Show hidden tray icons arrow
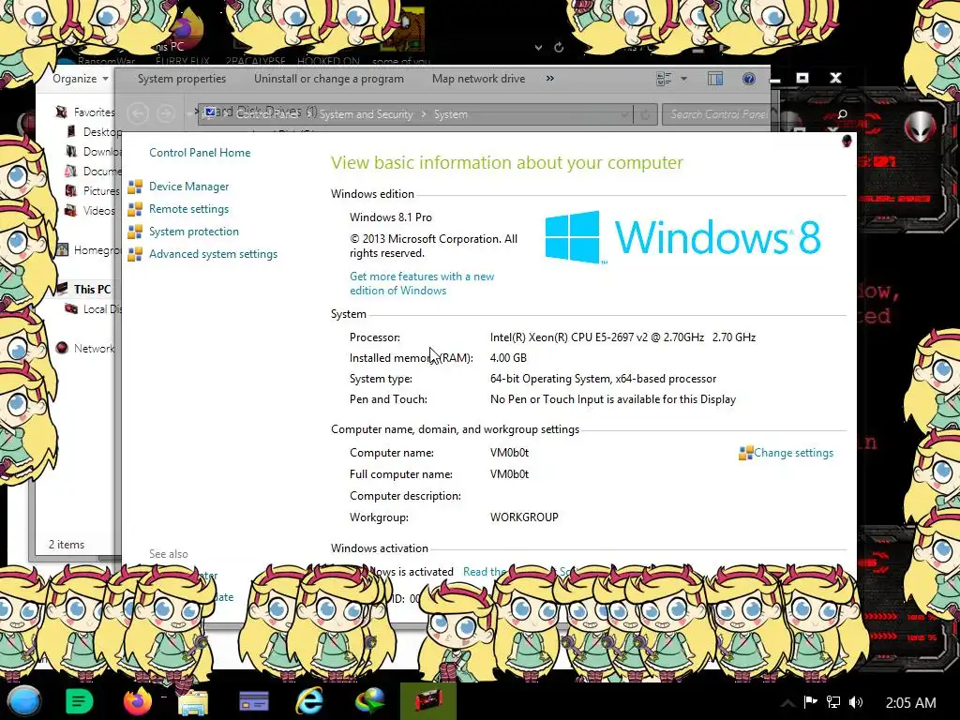Image resolution: width=960 pixels, height=720 pixels. click(787, 703)
